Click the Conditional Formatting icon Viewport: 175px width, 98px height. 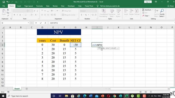tap(104, 11)
